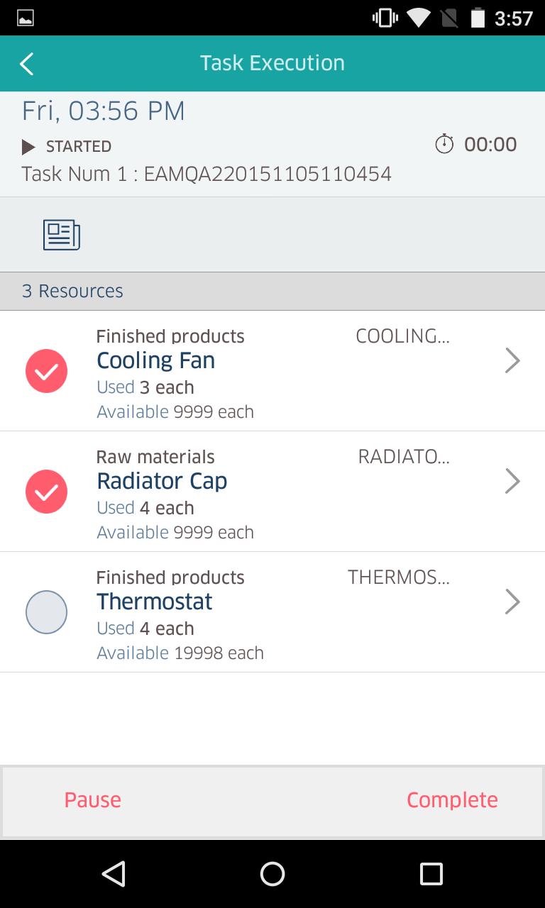Tap the Started play triangle icon

28,147
